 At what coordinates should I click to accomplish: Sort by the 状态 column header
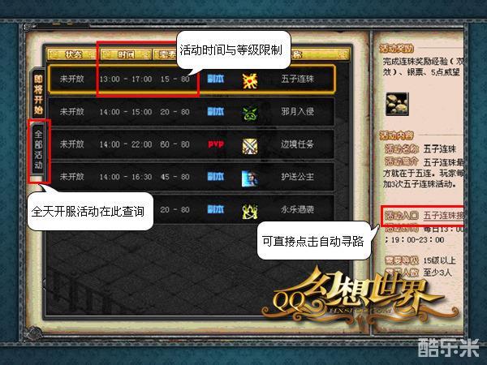point(73,54)
